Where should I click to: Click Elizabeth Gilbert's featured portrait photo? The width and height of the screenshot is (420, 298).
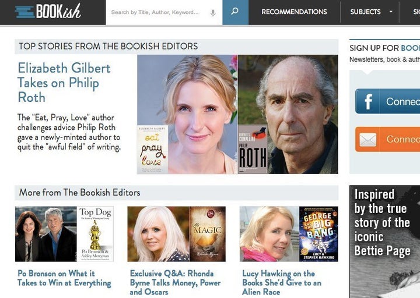point(187,115)
